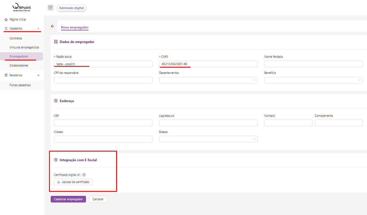Click the help icon next to Certificado digital A1
367x215 pixels.
pyautogui.click(x=84, y=175)
